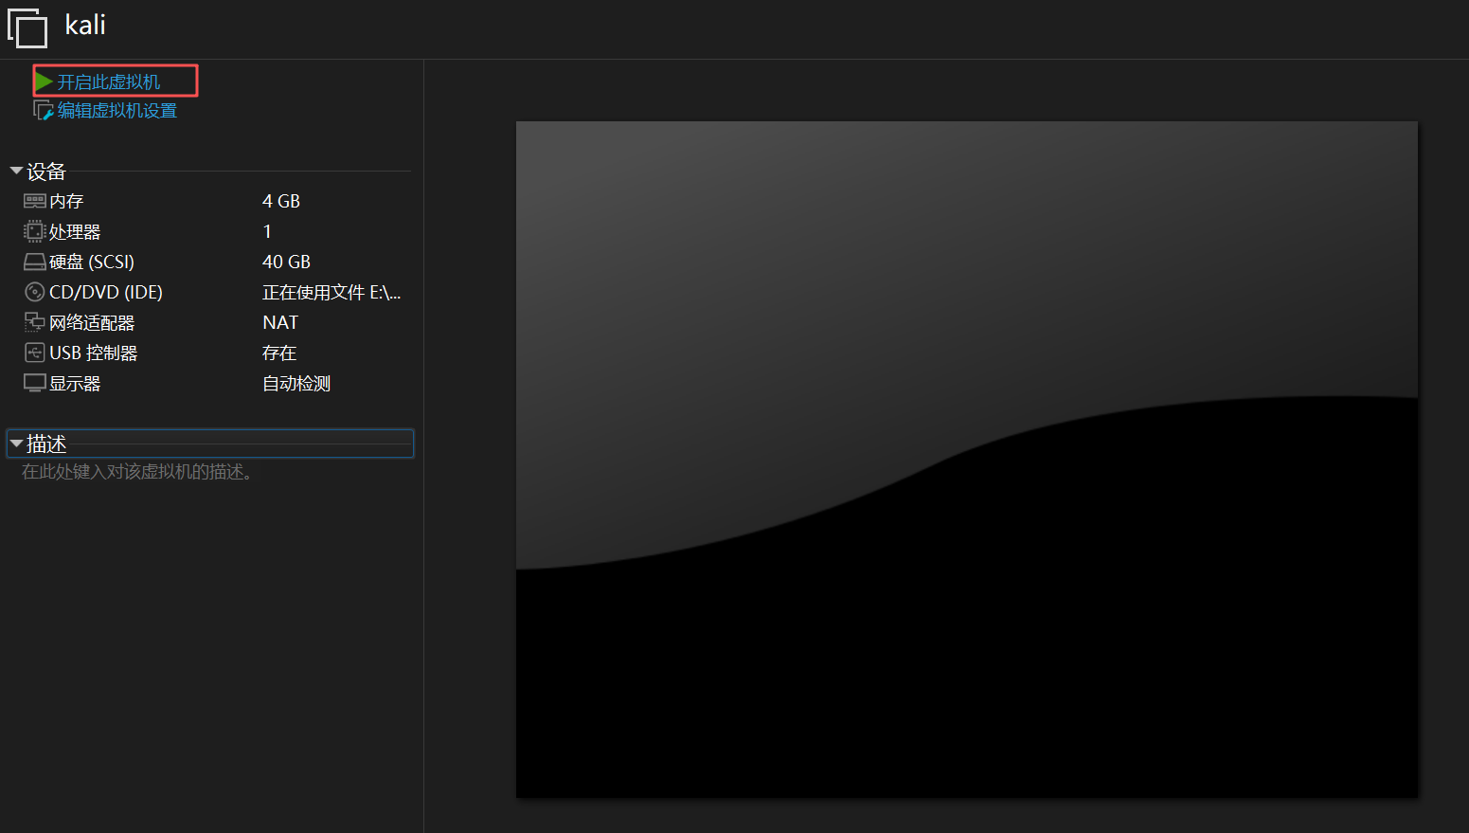Click the edit settings icon beside 编辑虚拟机设置
Image resolution: width=1469 pixels, height=833 pixels.
point(42,110)
